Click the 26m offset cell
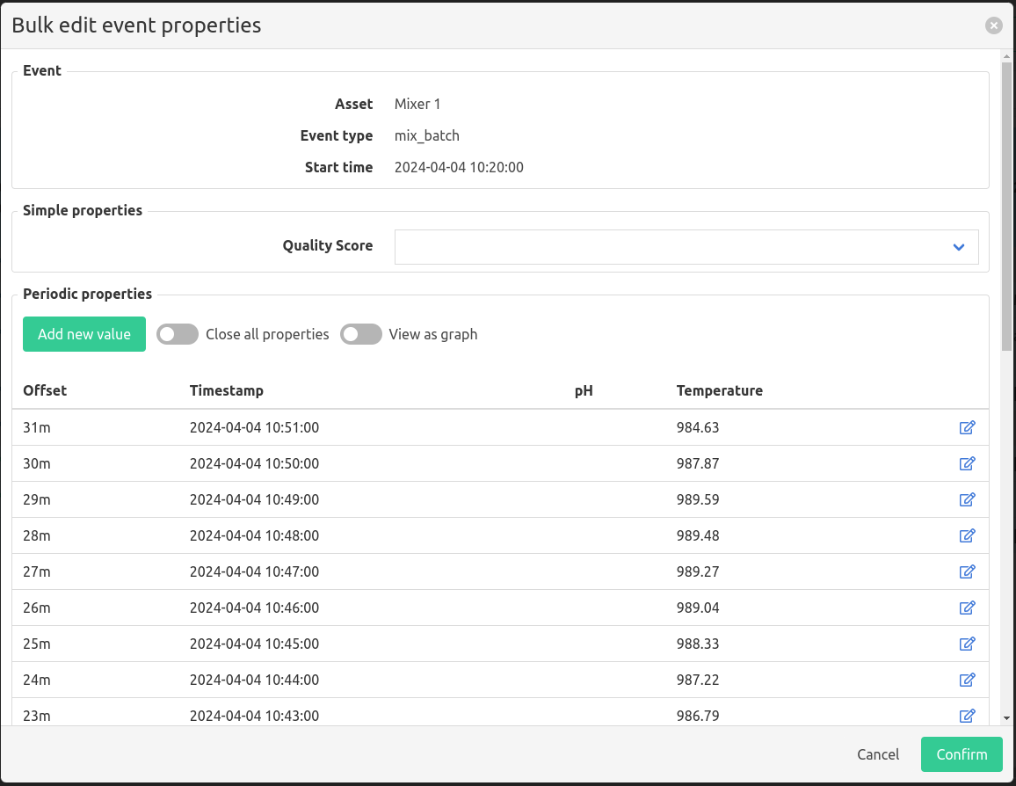 point(36,608)
